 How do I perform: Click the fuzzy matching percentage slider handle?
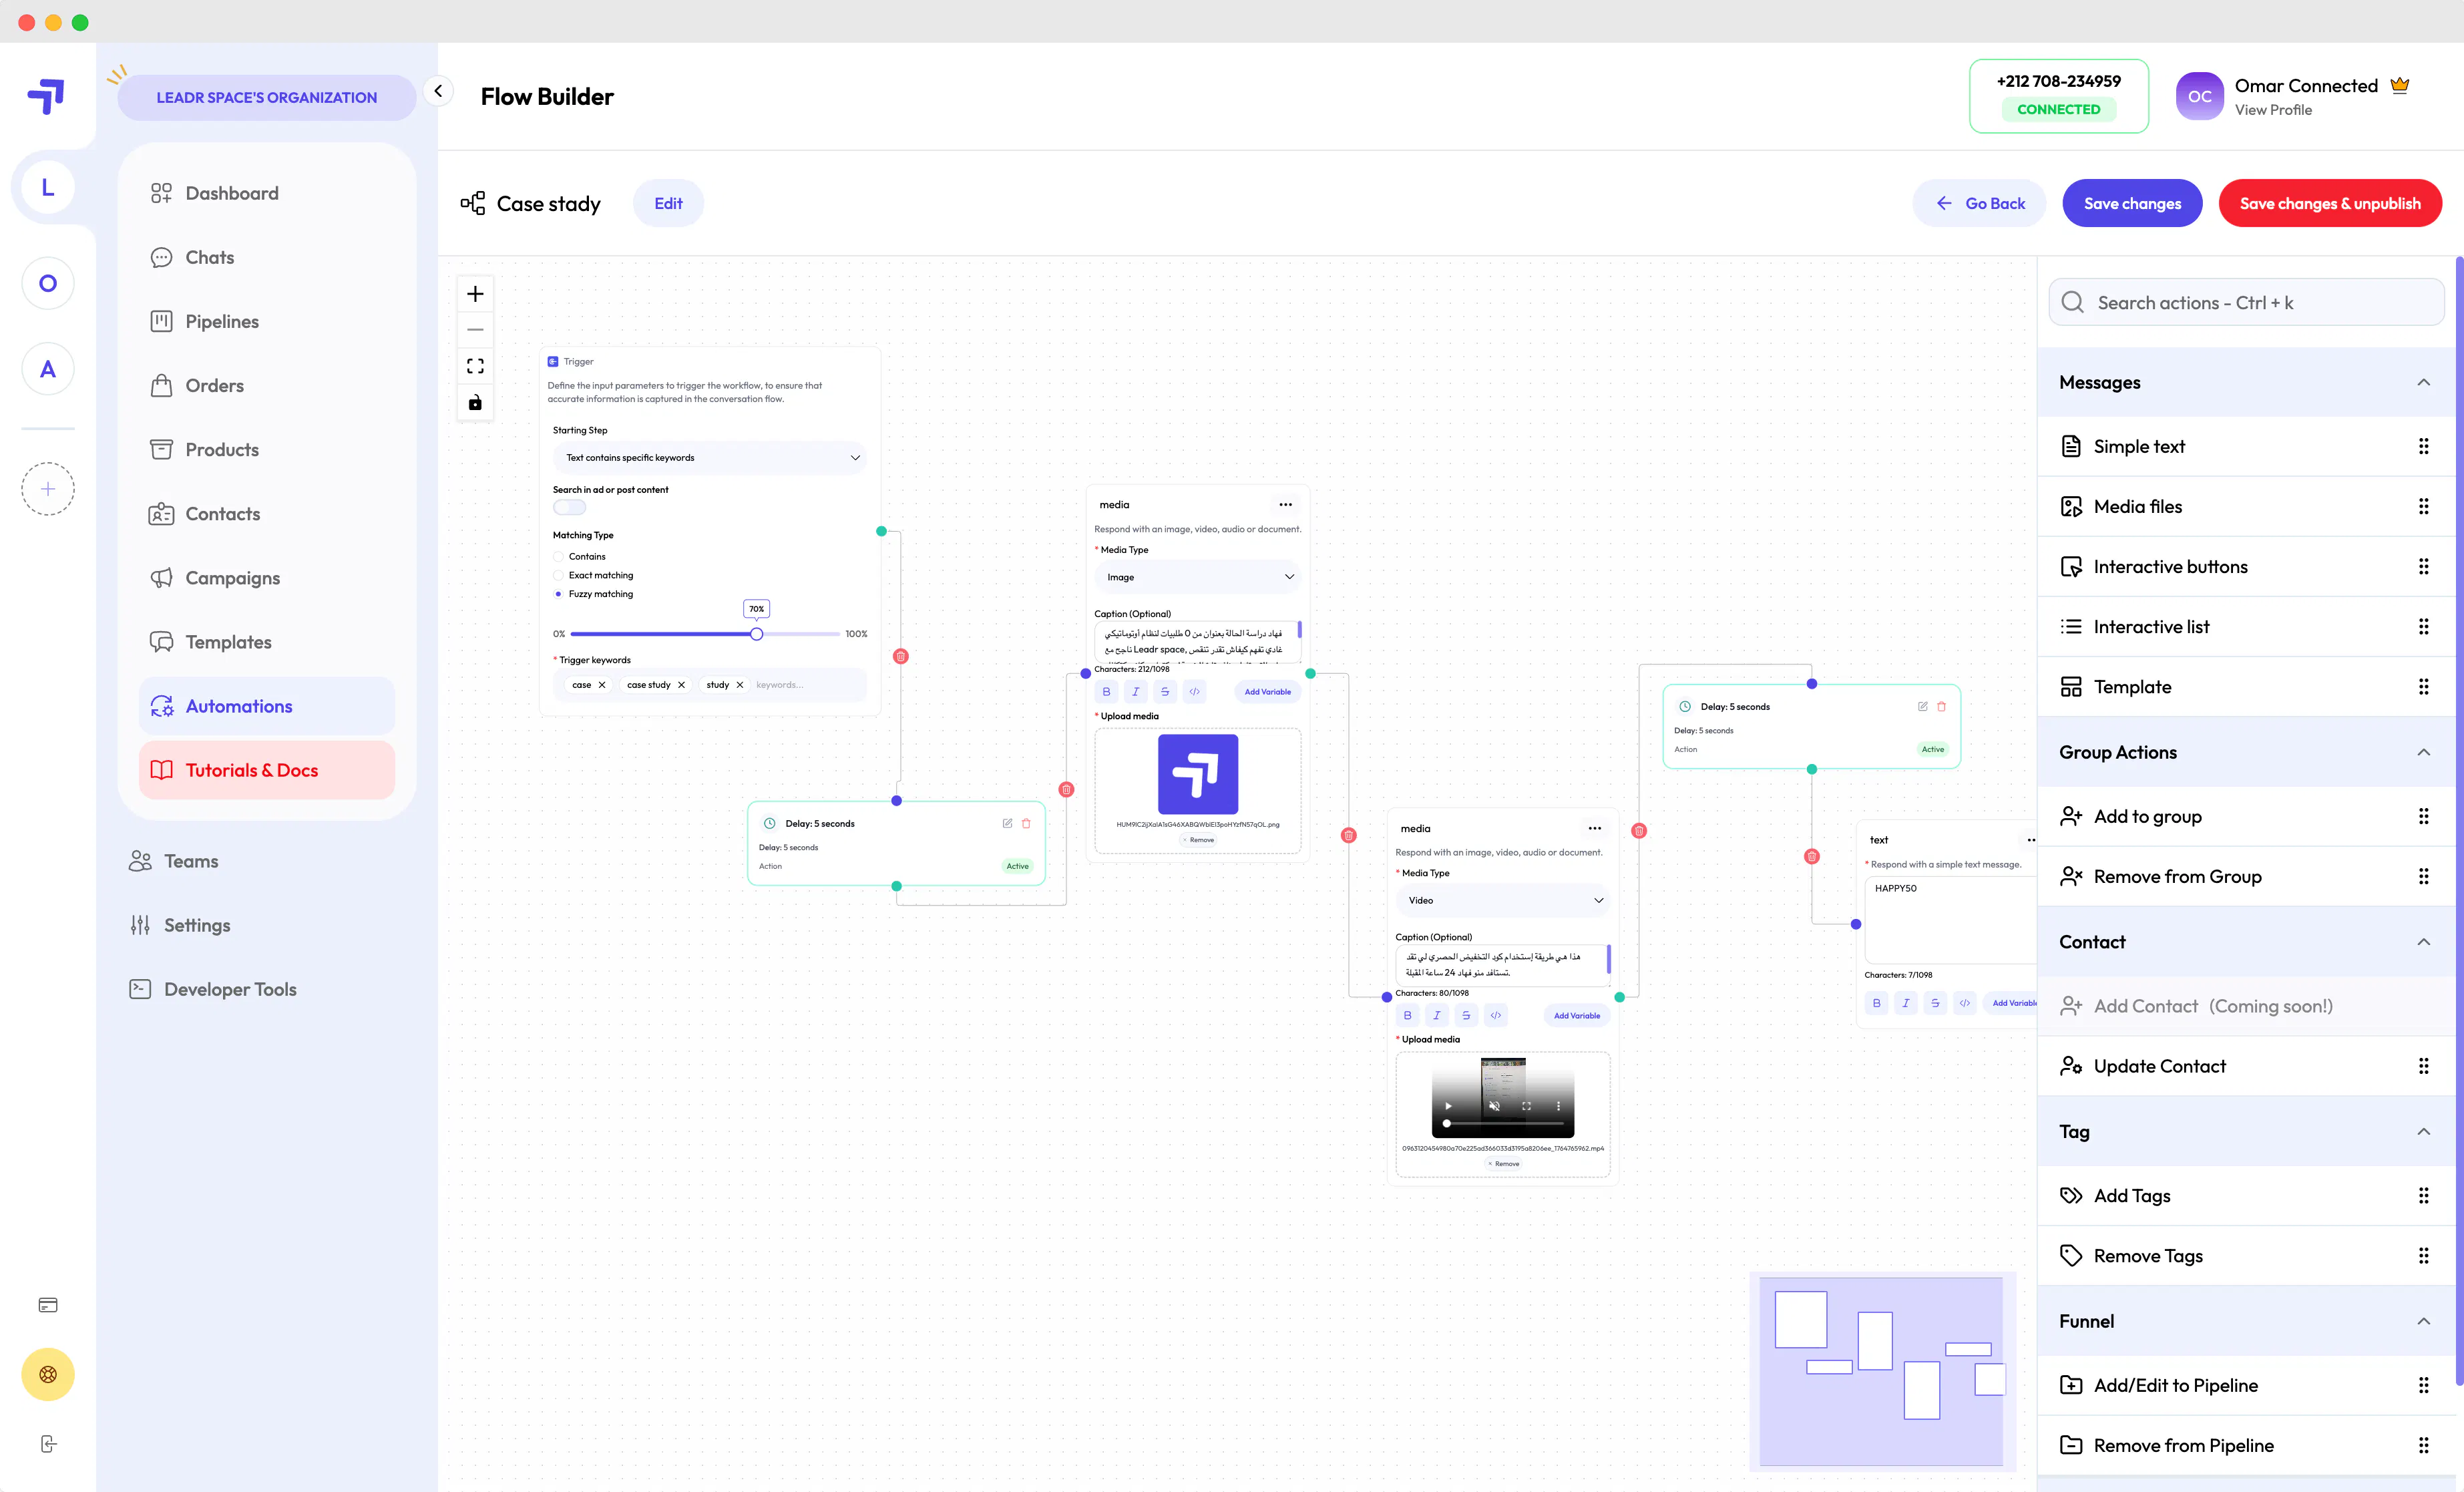pos(756,634)
